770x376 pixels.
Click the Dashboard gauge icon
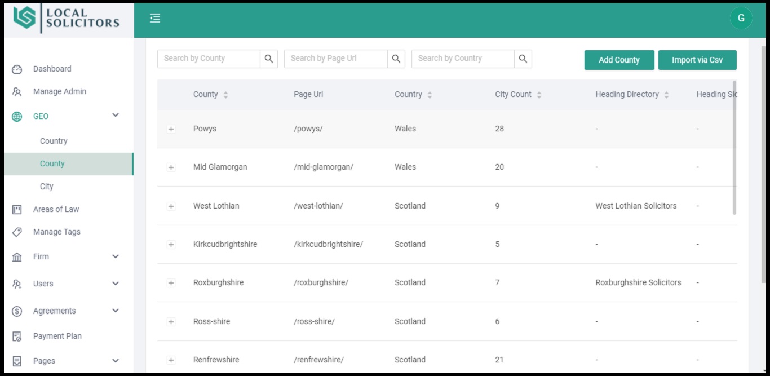pos(17,69)
